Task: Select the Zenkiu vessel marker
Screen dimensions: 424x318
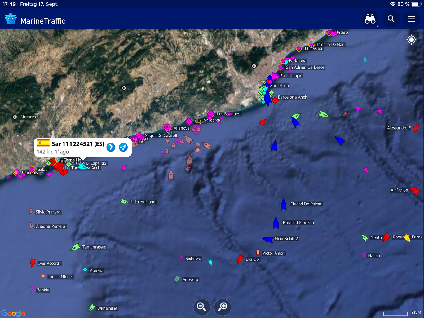Action: 33,289
